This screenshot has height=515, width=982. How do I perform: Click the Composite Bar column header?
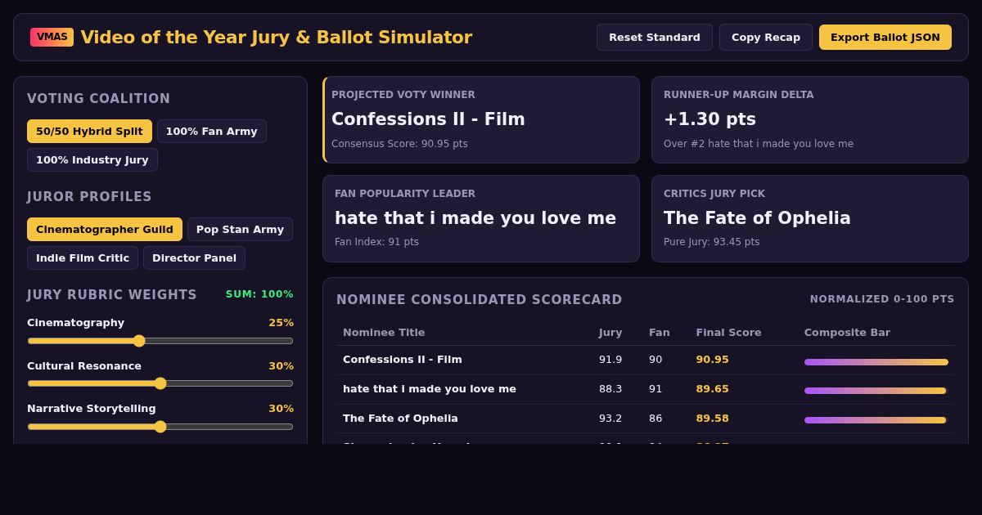[x=847, y=332]
